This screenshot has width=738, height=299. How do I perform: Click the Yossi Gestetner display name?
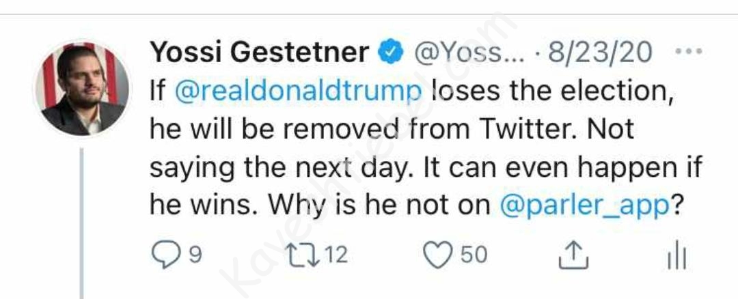tap(259, 53)
